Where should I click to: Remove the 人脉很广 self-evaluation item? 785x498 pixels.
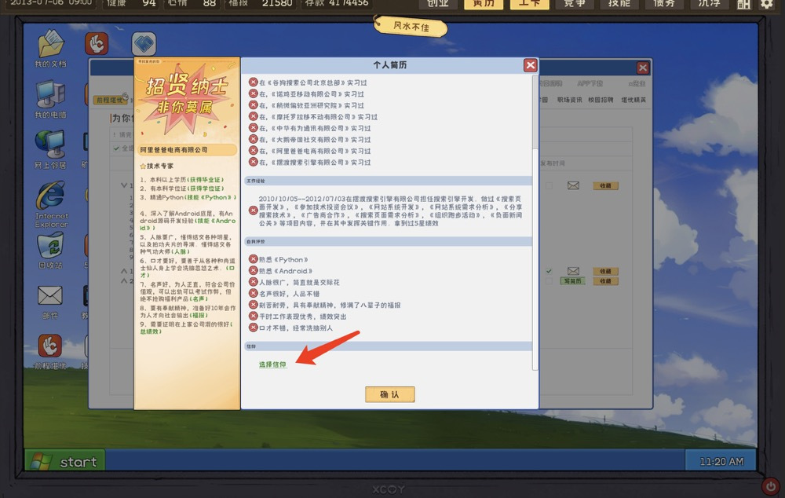(x=254, y=282)
